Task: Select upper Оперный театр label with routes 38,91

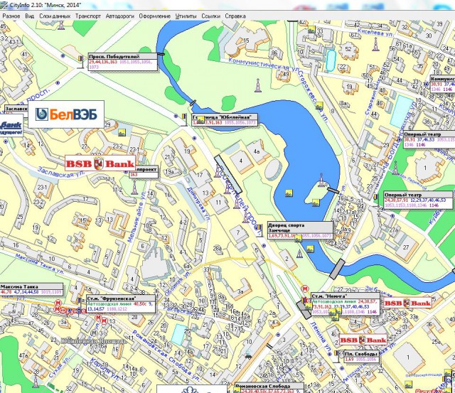Action: coord(429,140)
